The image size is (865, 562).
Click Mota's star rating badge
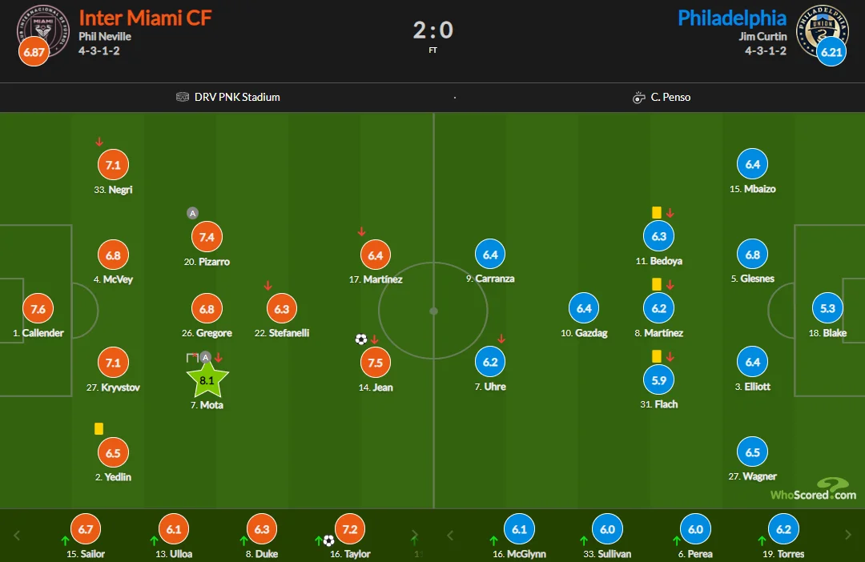pos(207,380)
